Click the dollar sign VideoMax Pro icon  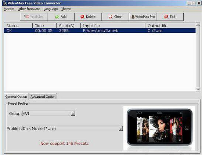pyautogui.click(x=133, y=17)
